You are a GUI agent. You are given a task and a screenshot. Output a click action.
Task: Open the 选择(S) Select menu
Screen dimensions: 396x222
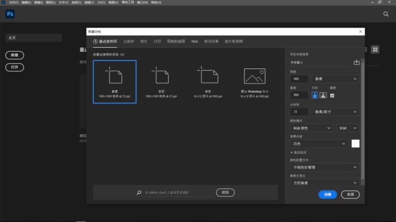point(76,2)
